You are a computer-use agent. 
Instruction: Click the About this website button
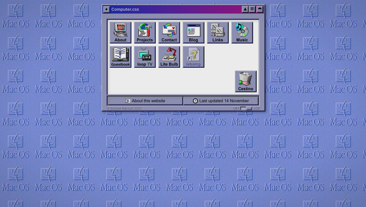click(145, 101)
